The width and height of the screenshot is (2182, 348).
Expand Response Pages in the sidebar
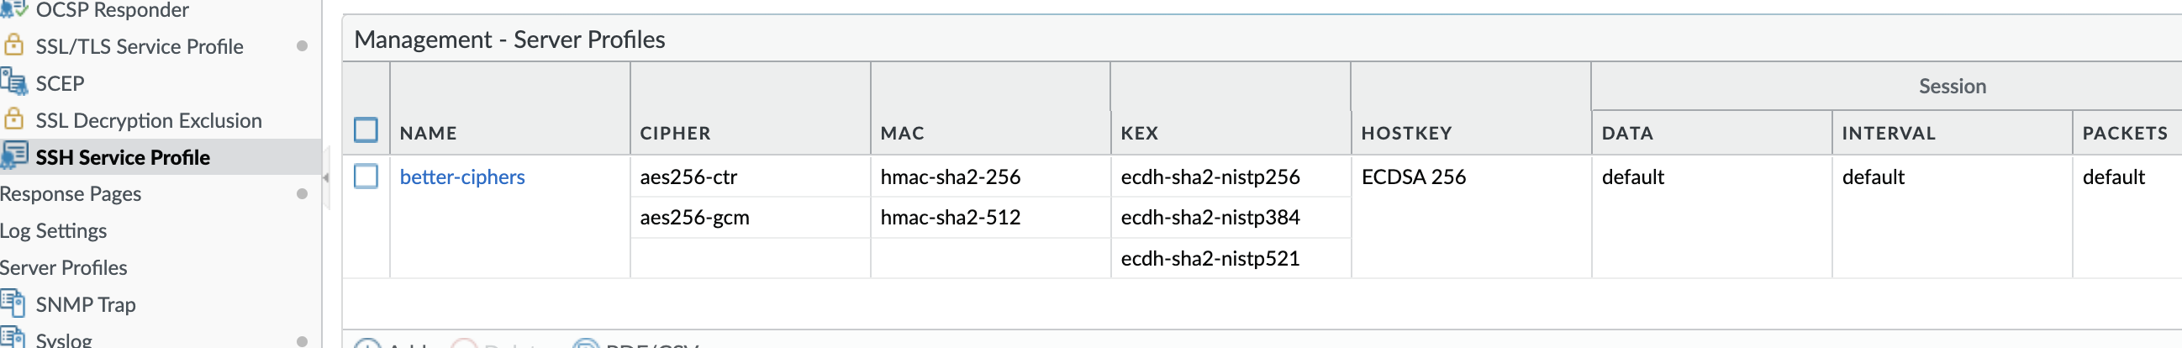pos(71,194)
